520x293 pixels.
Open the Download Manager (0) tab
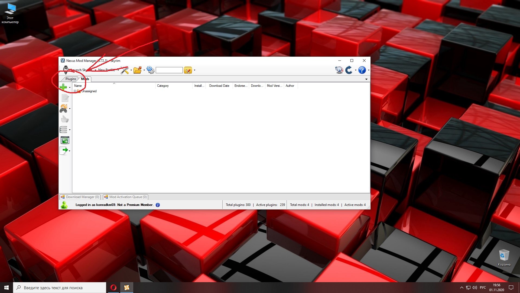pyautogui.click(x=80, y=197)
